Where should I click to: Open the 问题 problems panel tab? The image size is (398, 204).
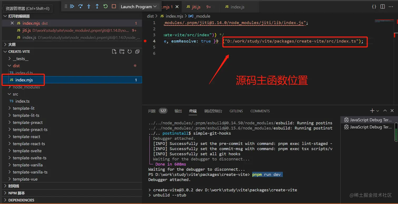tap(158, 111)
